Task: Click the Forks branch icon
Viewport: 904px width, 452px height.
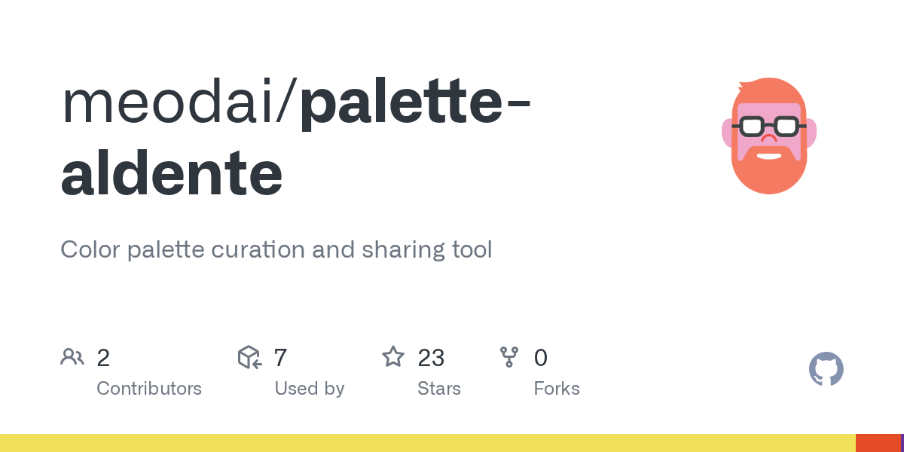Action: click(x=510, y=357)
